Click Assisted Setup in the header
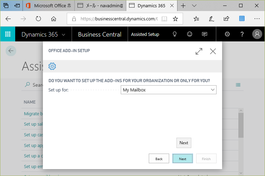Viewport: 265px width, 176px height. pos(145,34)
